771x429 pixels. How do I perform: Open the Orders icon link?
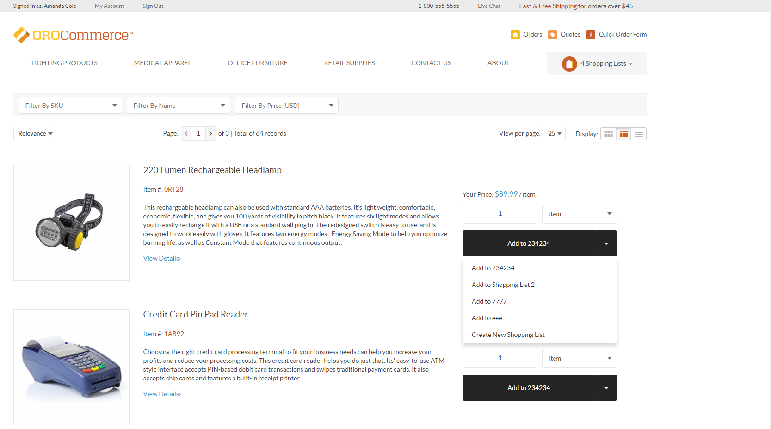tap(526, 35)
